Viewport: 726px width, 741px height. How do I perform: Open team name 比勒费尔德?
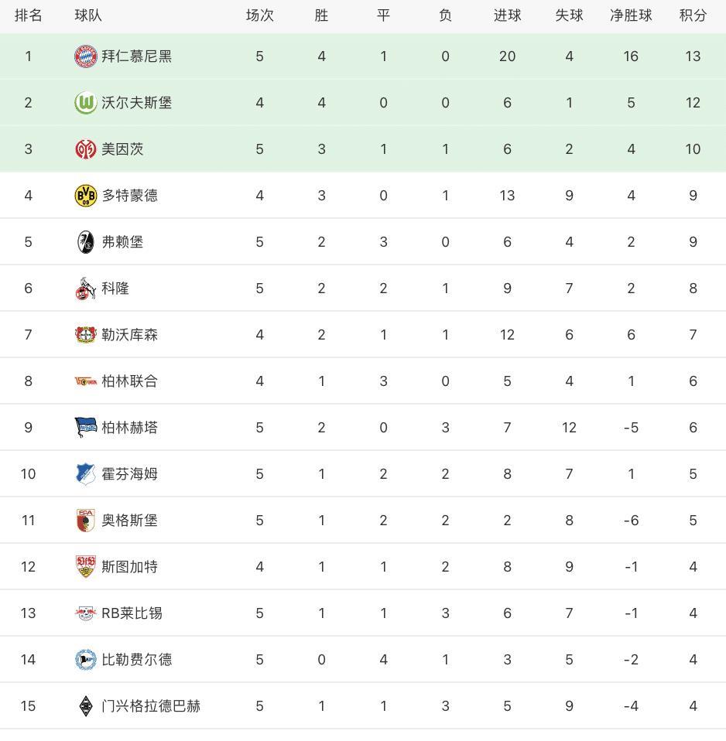click(x=137, y=659)
